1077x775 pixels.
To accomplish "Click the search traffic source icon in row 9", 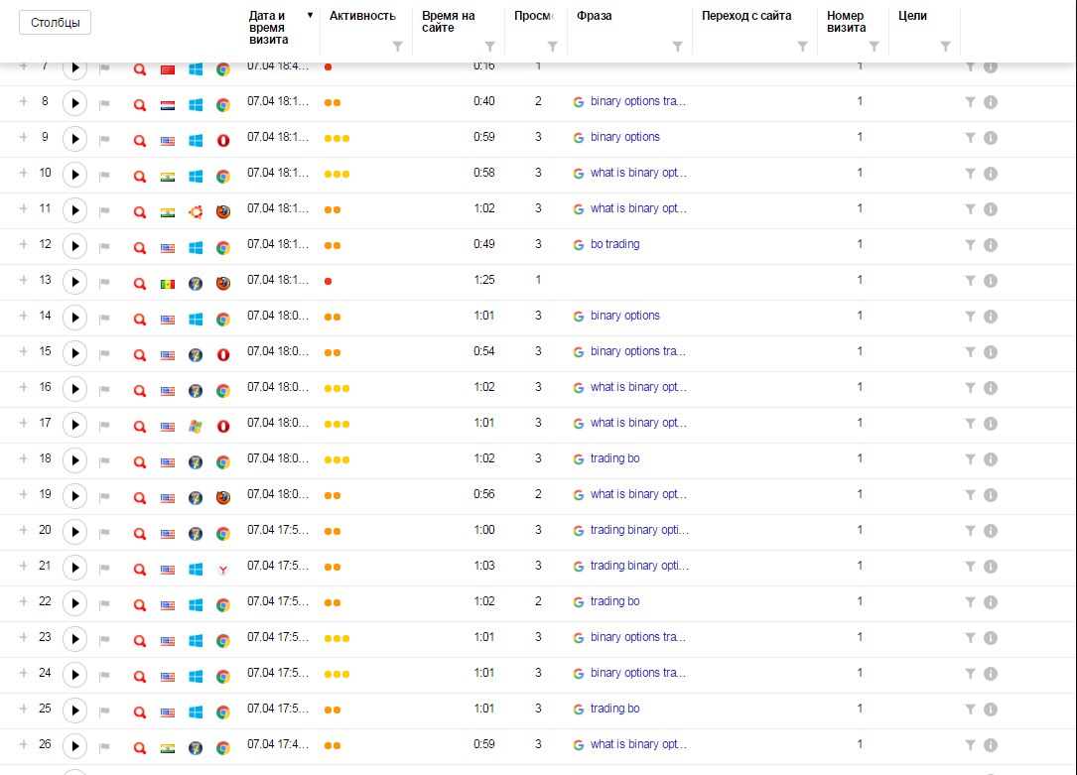I will (x=139, y=141).
